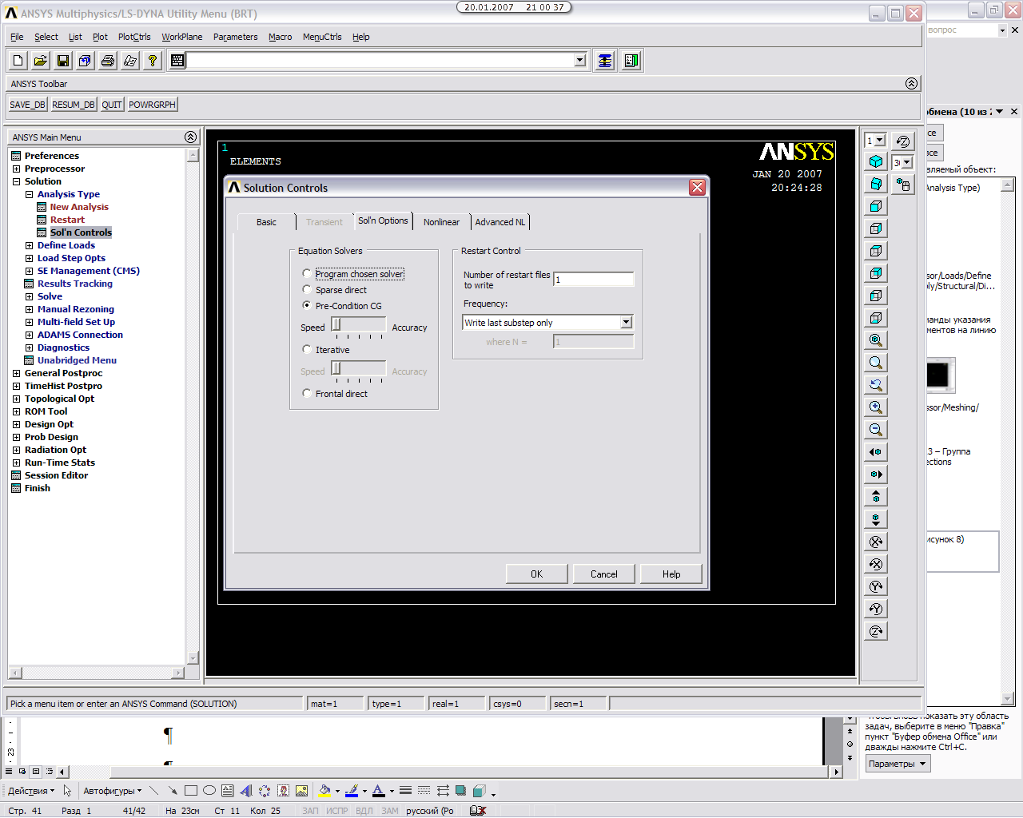Collapse the Solution tree node
This screenshot has height=818, width=1023.
click(16, 181)
